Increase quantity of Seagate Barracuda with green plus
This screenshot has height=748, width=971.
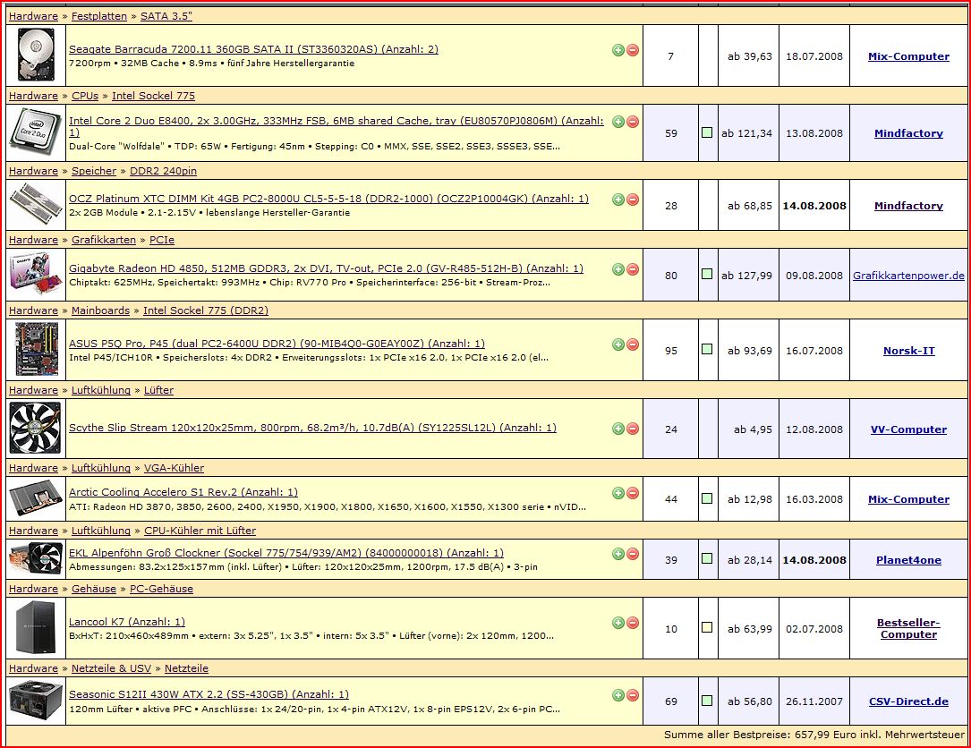[x=618, y=50]
